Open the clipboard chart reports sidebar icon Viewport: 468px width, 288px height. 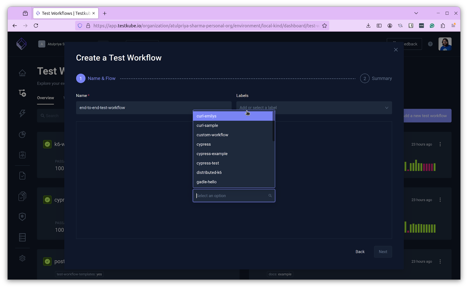point(22,155)
